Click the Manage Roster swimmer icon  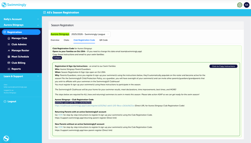(9, 50)
